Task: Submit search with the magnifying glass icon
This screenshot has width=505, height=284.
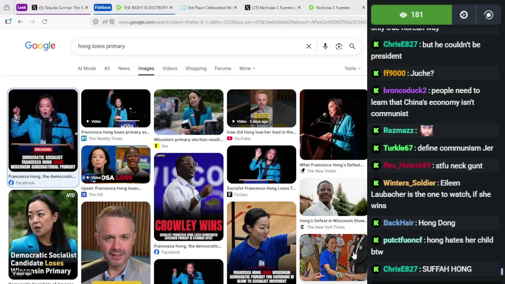Action: [x=352, y=46]
